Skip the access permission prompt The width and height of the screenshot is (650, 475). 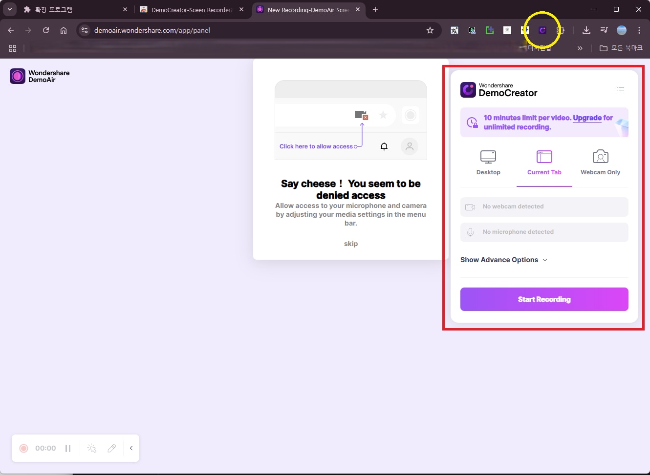351,244
